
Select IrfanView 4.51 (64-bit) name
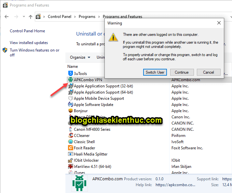coord(92,167)
